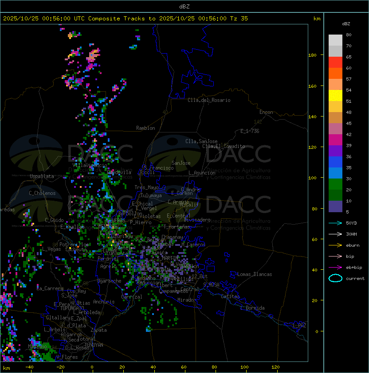Click the 'km' unit label at bottom left
This screenshot has height=373, width=369.
click(x=7, y=368)
